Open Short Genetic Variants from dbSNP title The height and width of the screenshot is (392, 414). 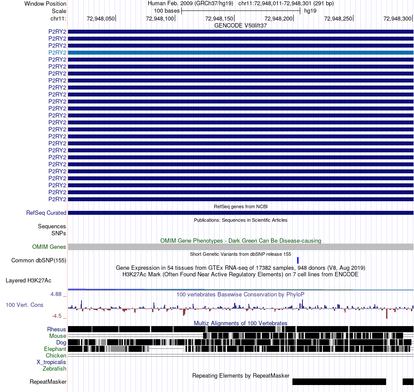[241, 254]
